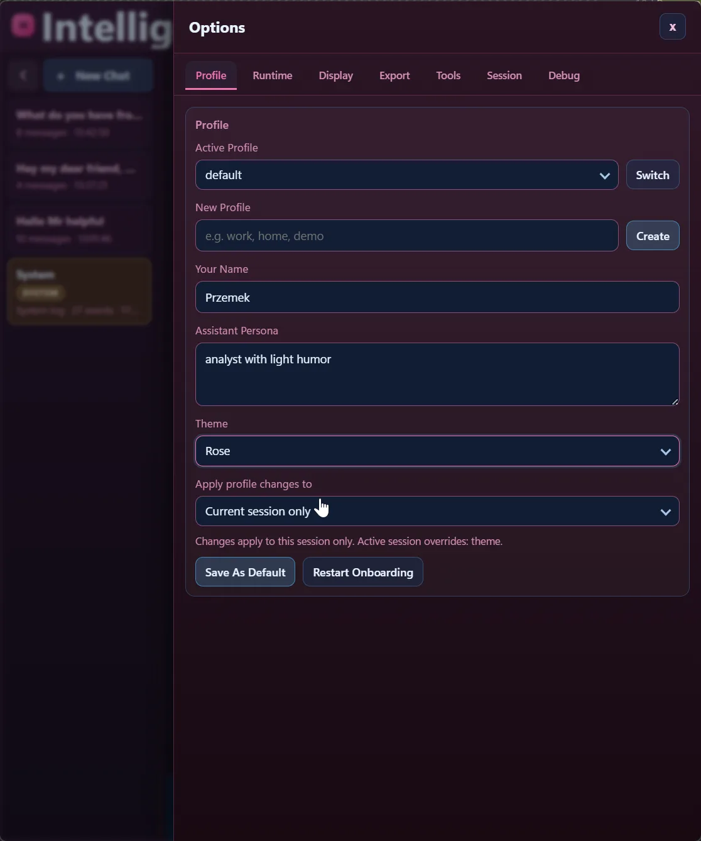Click the plus icon inside New Chat button

[x=61, y=76]
